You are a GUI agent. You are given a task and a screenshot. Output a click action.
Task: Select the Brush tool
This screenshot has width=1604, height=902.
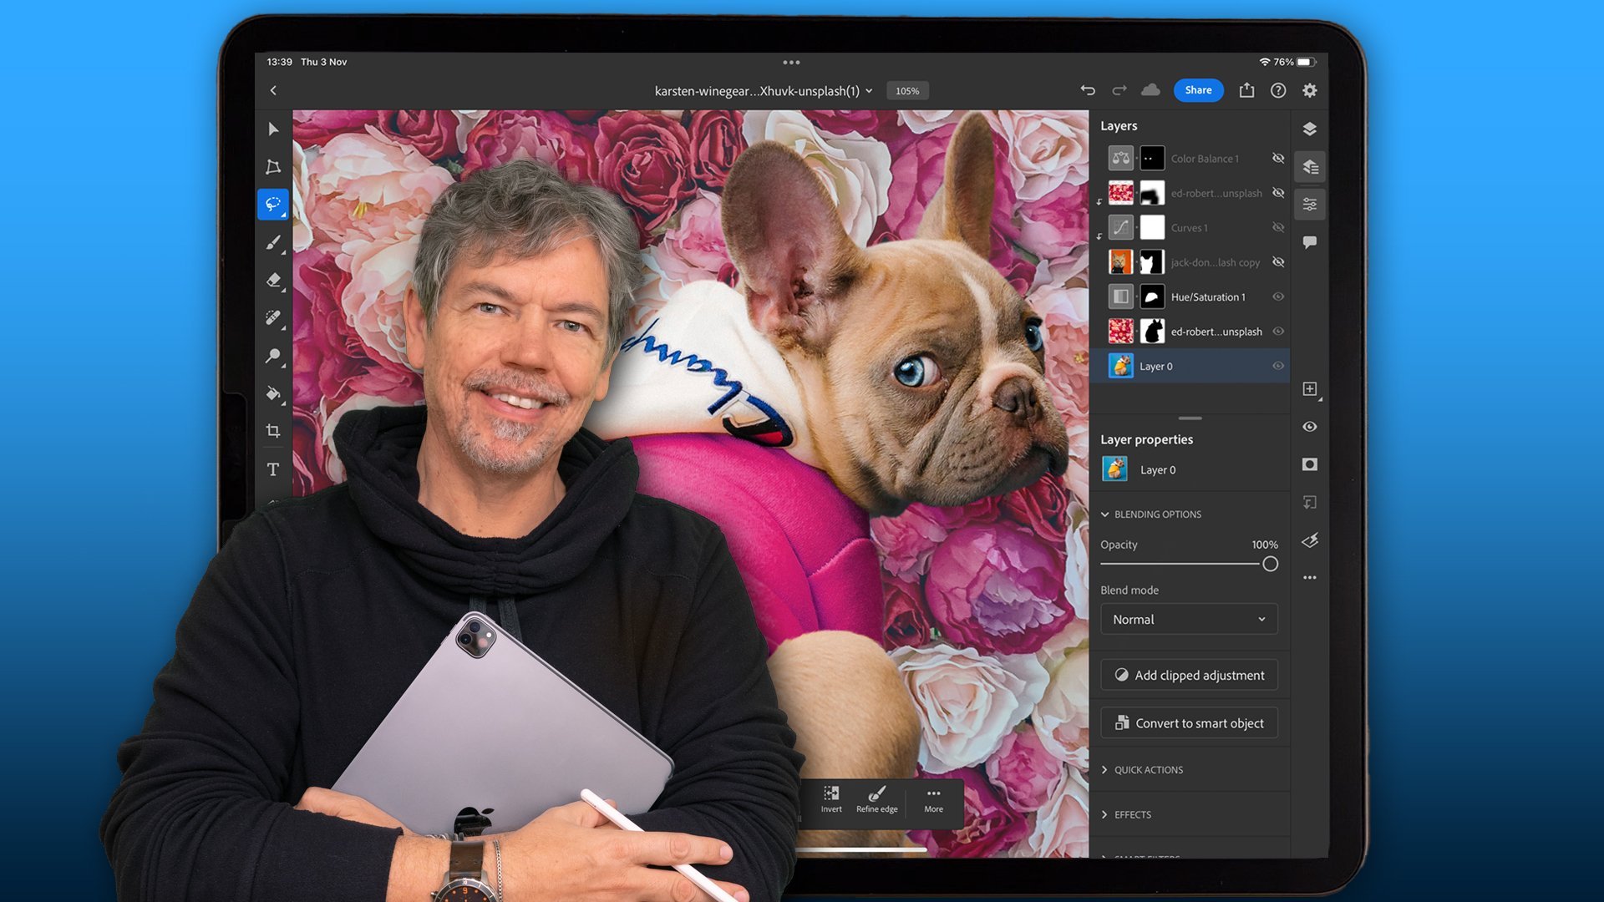[272, 242]
